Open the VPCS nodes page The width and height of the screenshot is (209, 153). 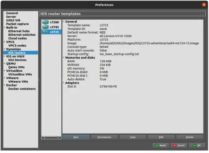(17, 45)
